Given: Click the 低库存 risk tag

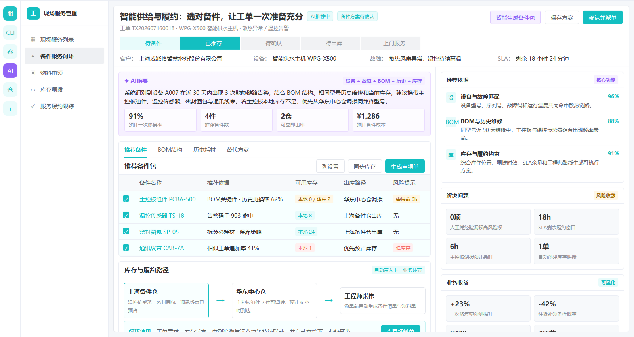Looking at the screenshot, I should click(x=403, y=248).
